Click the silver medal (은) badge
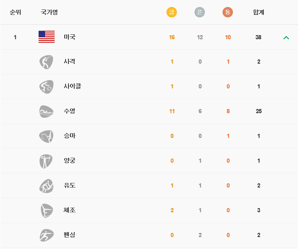 [199, 12]
